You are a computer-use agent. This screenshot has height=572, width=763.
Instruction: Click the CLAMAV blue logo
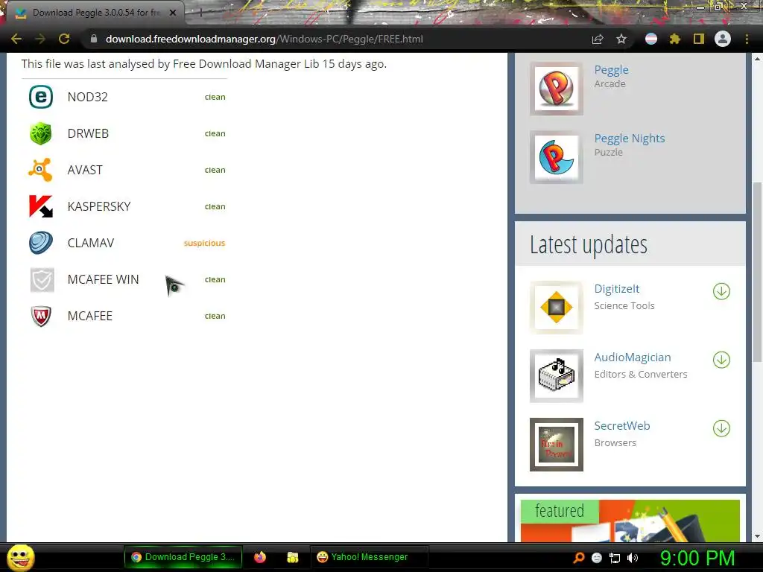[x=41, y=243]
